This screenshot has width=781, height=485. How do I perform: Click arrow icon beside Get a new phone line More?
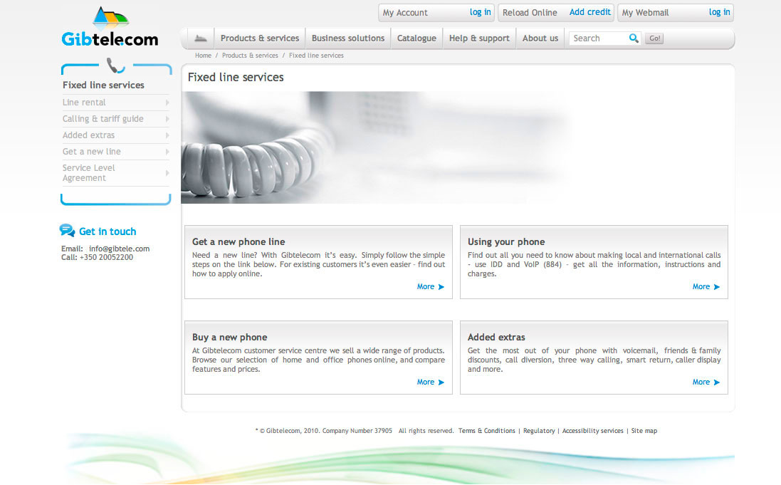point(441,286)
